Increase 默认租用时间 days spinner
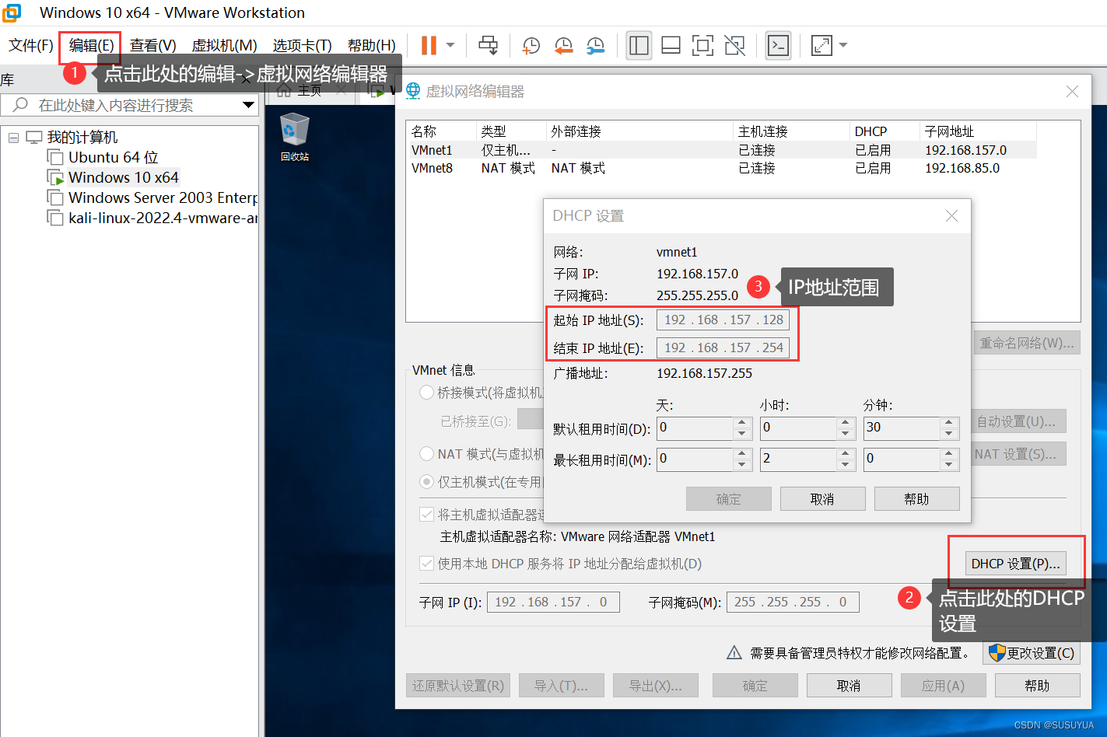The width and height of the screenshot is (1107, 737). (742, 423)
